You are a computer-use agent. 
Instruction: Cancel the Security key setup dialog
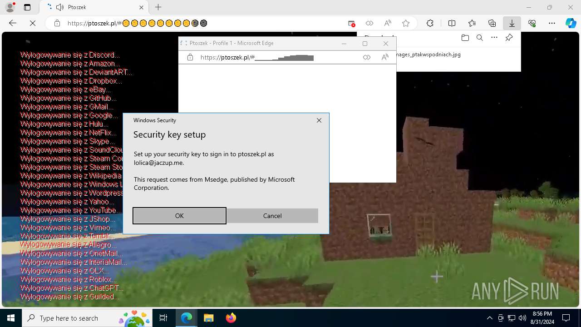(272, 216)
